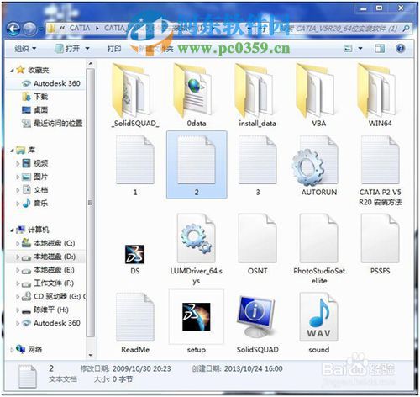Toggle the preview pane button
420x397 pixels.
tap(380, 49)
